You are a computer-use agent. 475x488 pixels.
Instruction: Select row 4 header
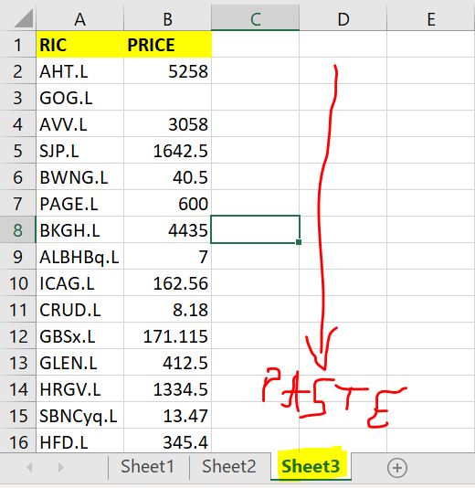pyautogui.click(x=17, y=124)
